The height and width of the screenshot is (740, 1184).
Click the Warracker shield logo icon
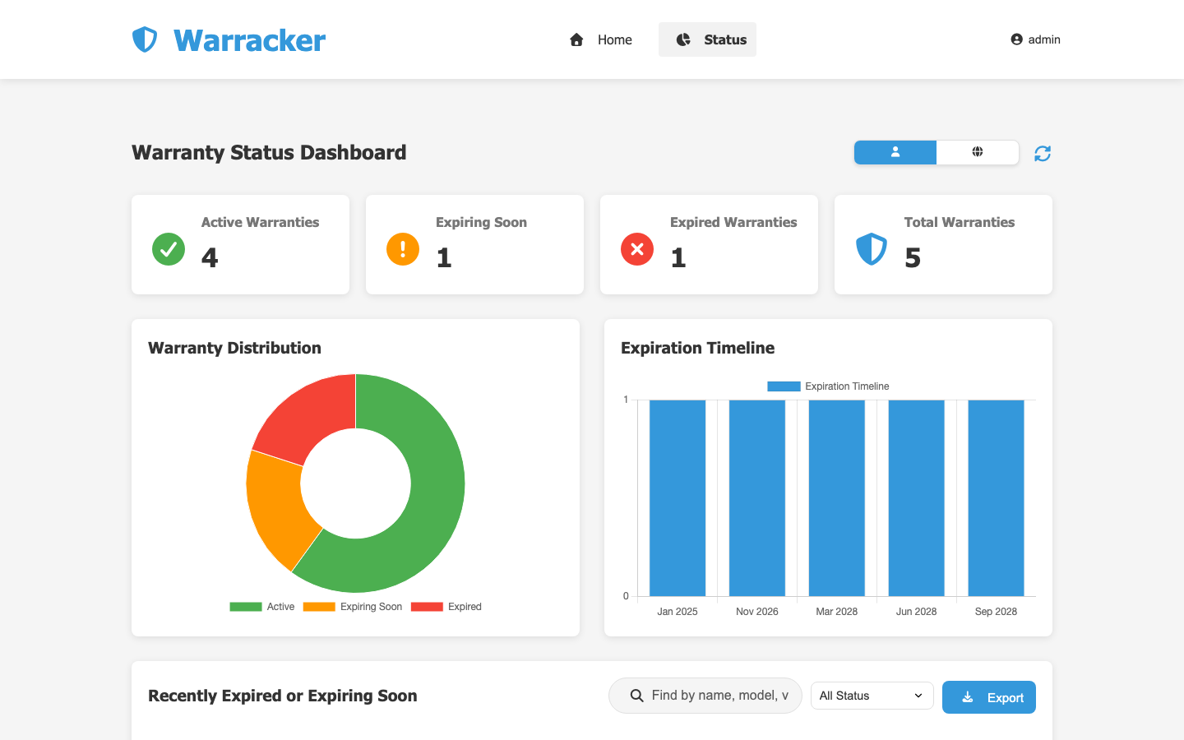click(x=145, y=39)
